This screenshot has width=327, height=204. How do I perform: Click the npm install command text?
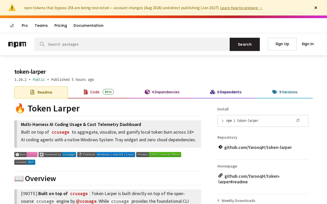click(x=242, y=121)
